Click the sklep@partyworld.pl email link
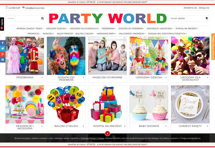 coord(35,8)
